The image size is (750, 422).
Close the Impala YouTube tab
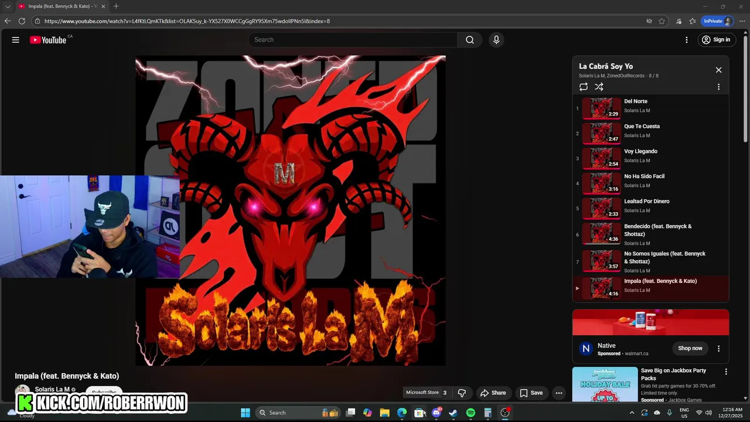pos(103,6)
